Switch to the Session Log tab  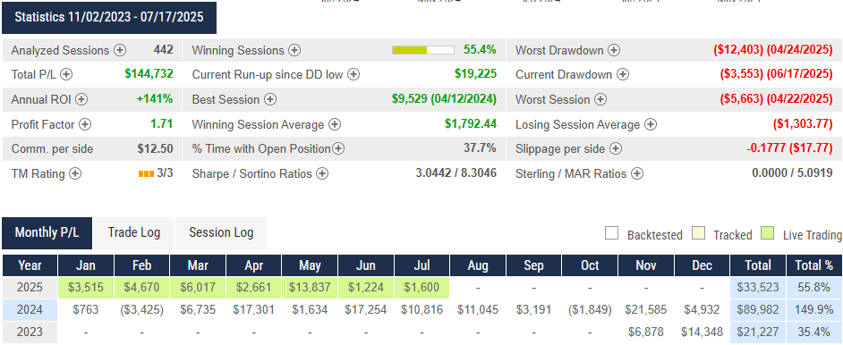pyautogui.click(x=221, y=233)
